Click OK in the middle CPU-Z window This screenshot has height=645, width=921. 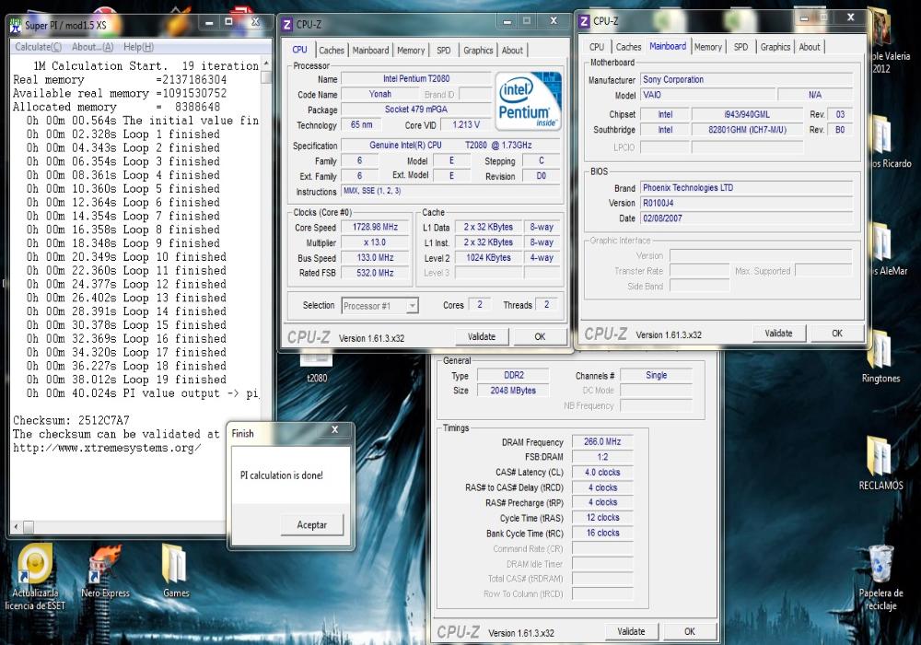(x=540, y=336)
